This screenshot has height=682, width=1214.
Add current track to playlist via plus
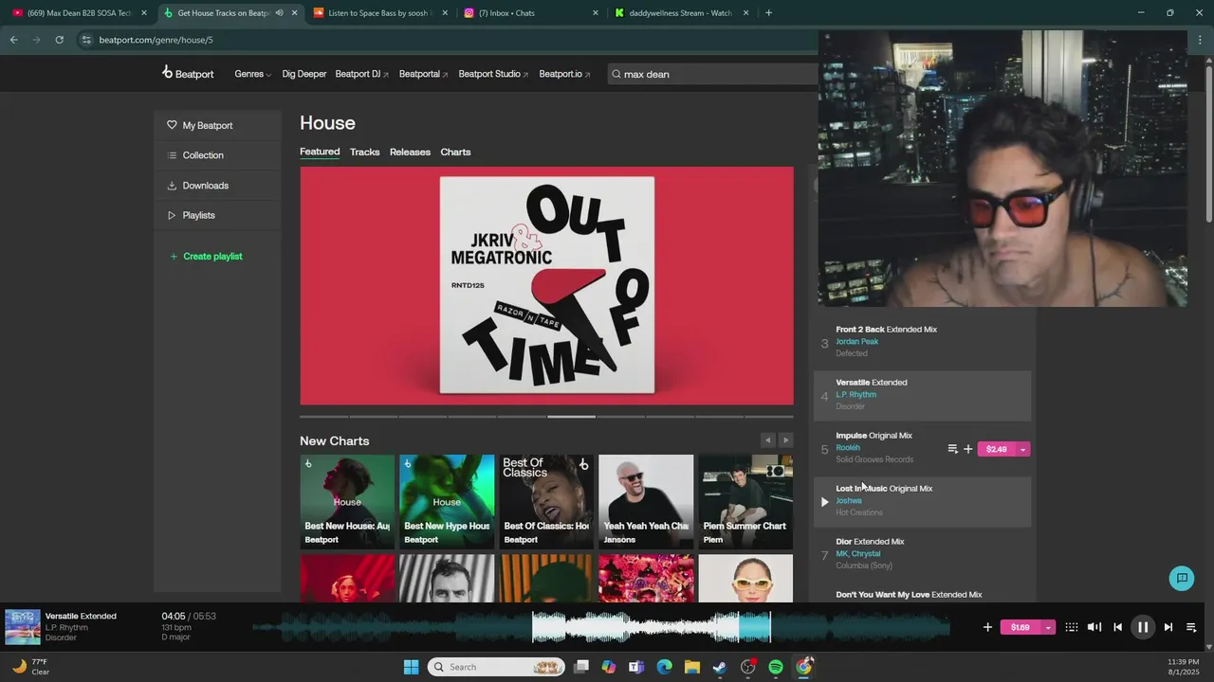987,627
